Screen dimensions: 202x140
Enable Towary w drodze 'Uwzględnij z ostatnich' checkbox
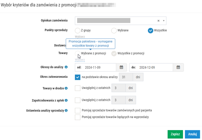(x=77, y=88)
